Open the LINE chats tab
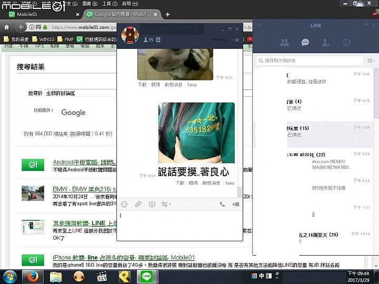Screen dimensions: 379x284 tap(305, 43)
